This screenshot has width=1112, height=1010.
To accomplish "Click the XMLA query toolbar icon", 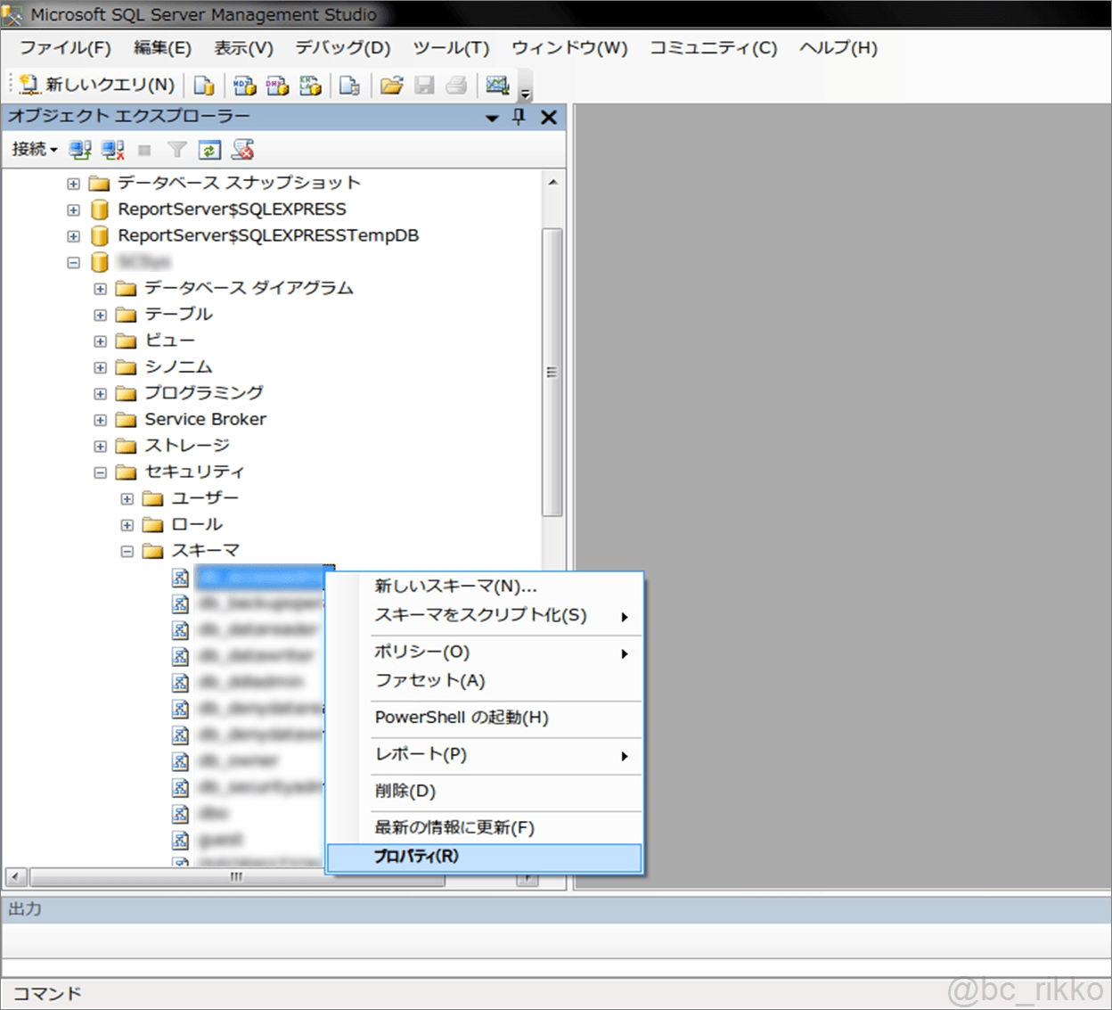I will (x=310, y=86).
